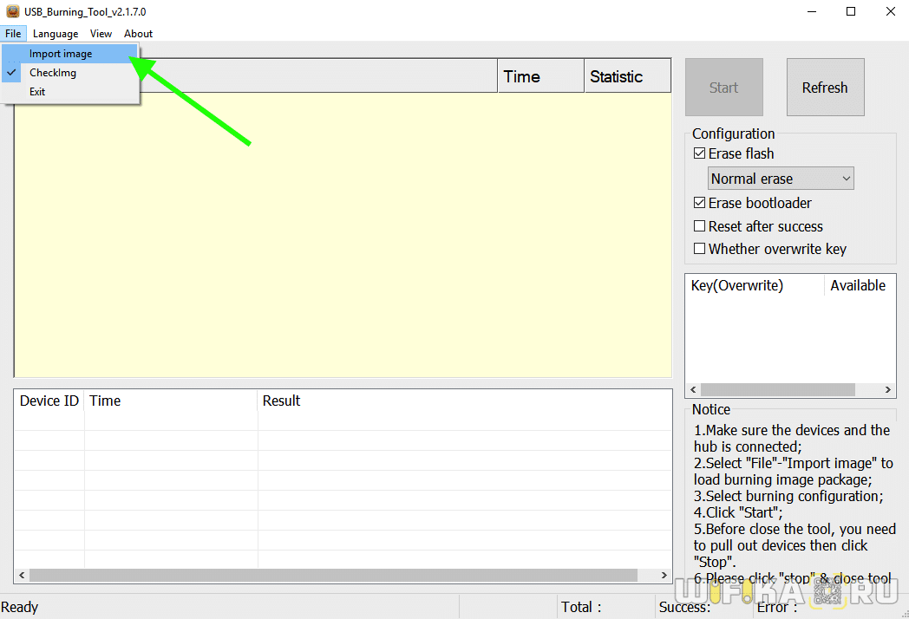The width and height of the screenshot is (909, 619).
Task: Enable Whether overwrite key checkbox
Action: click(x=700, y=249)
